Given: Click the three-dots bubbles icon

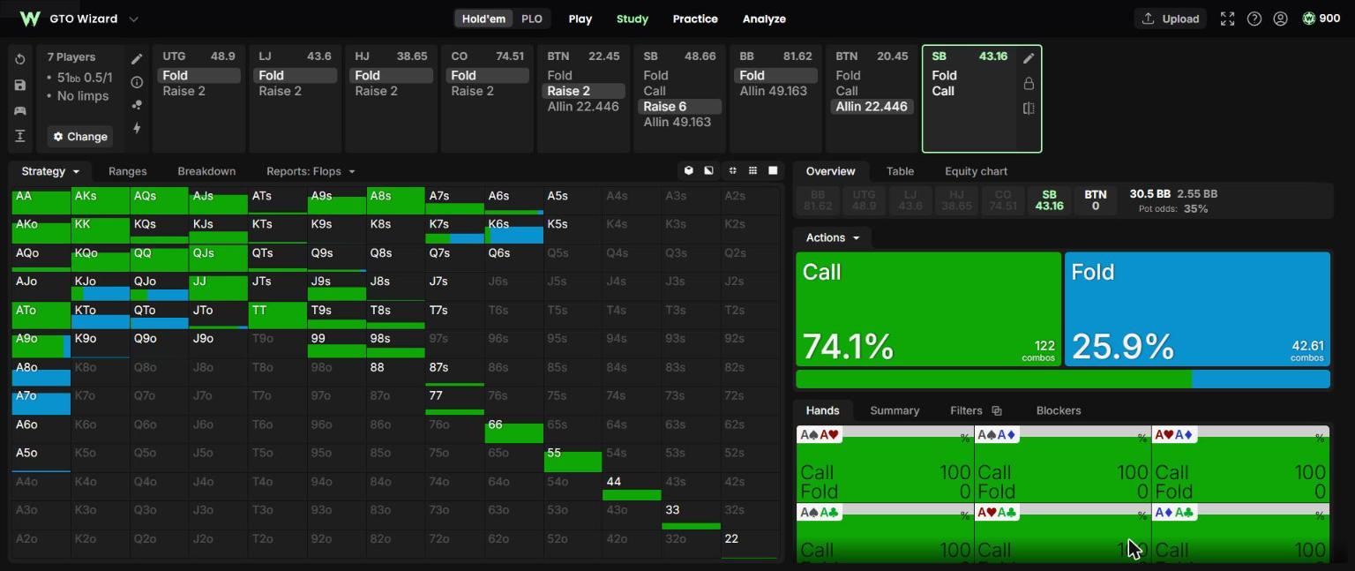Looking at the screenshot, I should coord(137,105).
